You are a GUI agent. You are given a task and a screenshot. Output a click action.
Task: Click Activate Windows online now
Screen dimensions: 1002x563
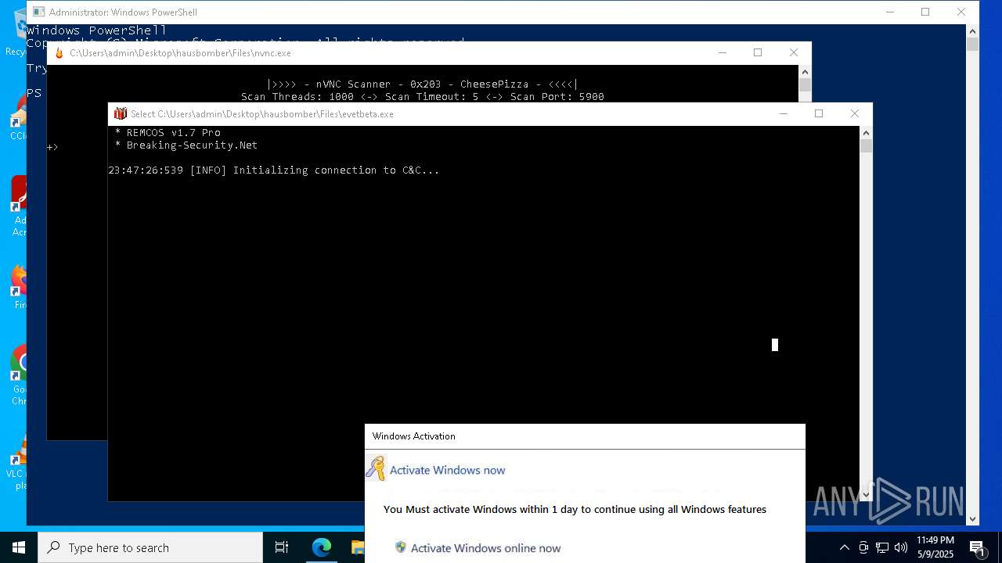pos(485,548)
